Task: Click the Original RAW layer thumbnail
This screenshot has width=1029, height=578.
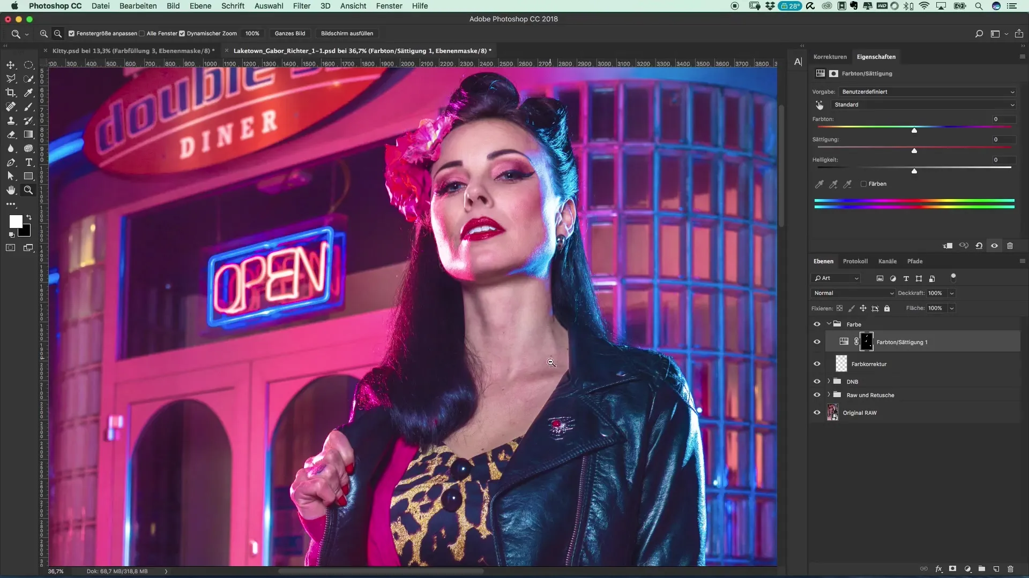Action: (x=832, y=413)
